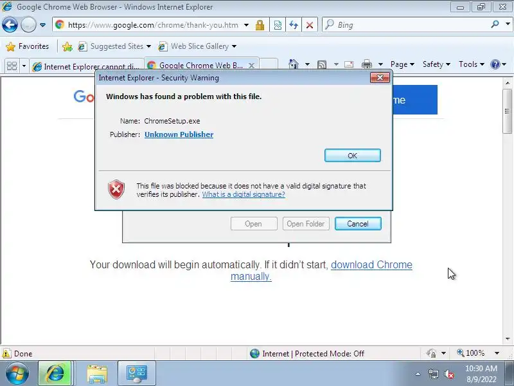The image size is (514, 386).
Task: Click Cancel in the download dialog
Action: point(358,224)
